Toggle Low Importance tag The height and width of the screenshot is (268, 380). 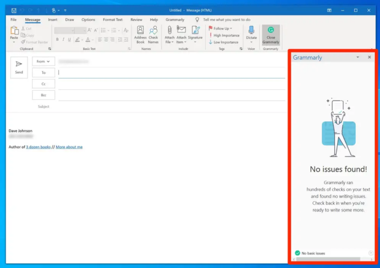point(223,42)
